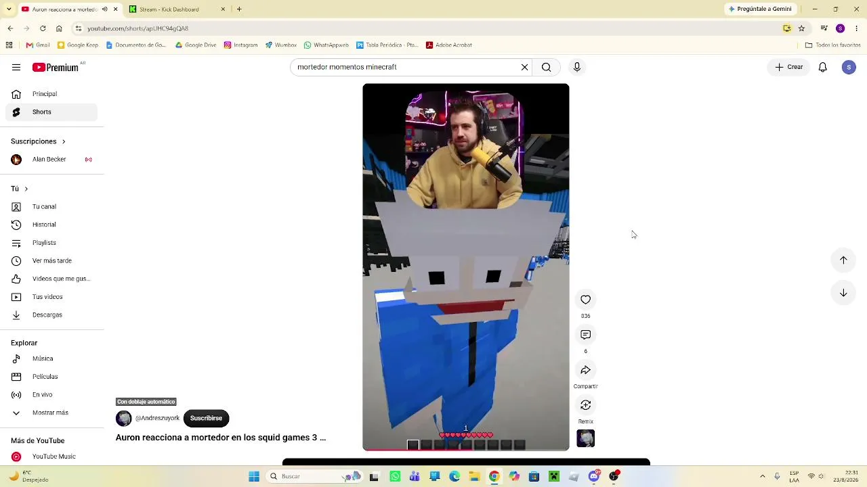
Task: Open WhatsApp from taskbar
Action: coord(395,476)
